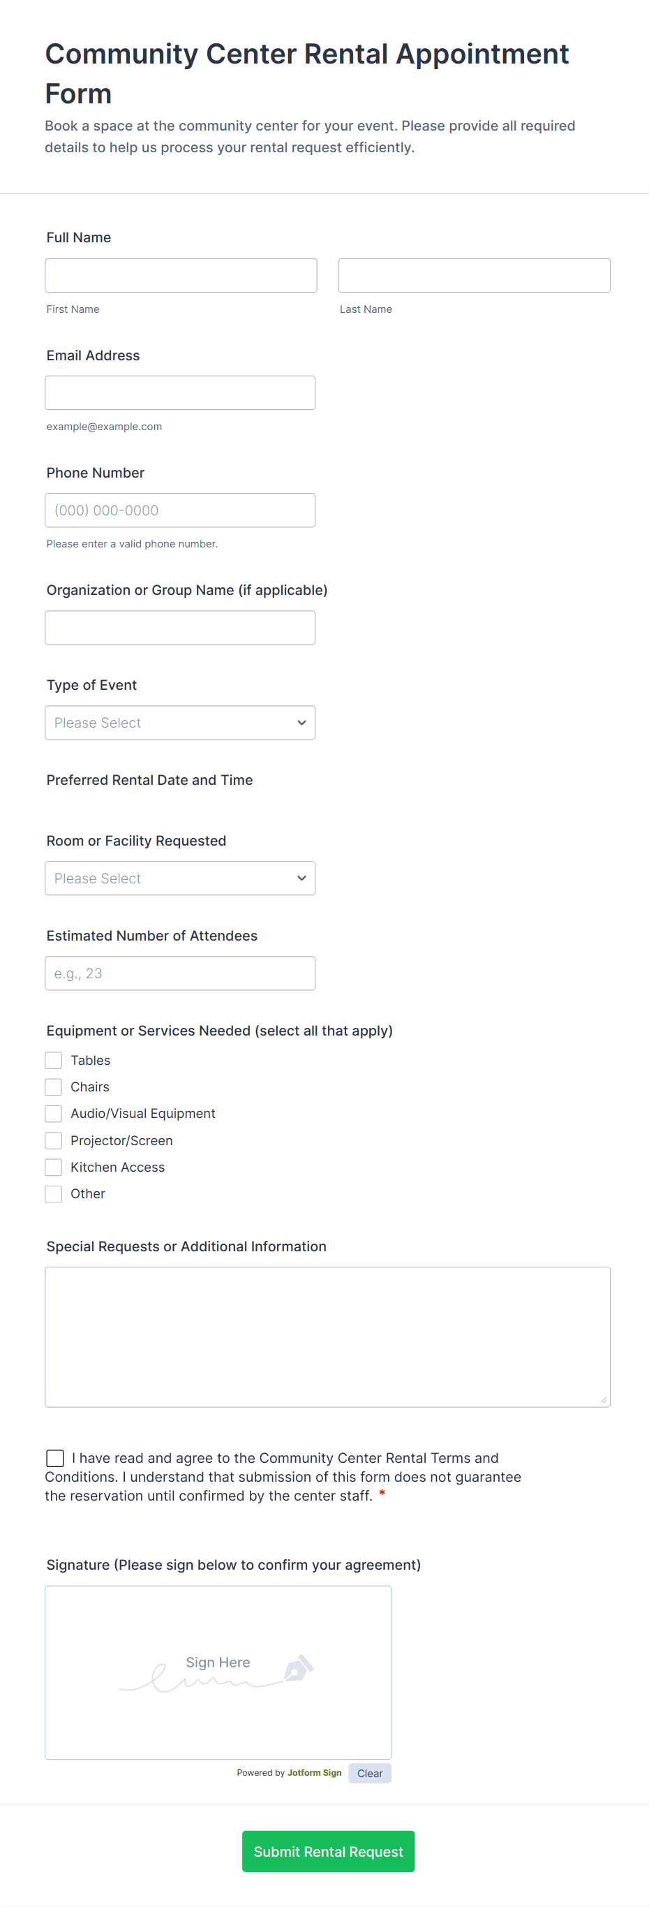649x1907 pixels.
Task: Click the Room or Facility dropdown chevron
Action: [x=301, y=878]
